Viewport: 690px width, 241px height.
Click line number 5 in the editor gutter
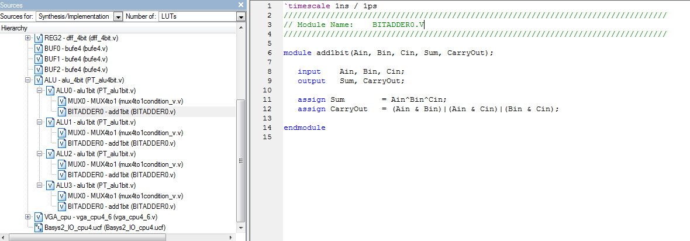tap(269, 44)
